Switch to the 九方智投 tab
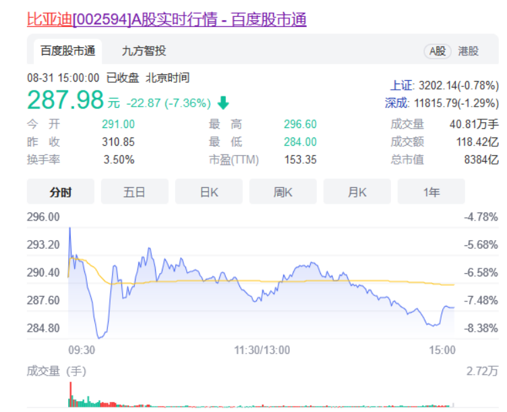507x412 pixels. (144, 51)
